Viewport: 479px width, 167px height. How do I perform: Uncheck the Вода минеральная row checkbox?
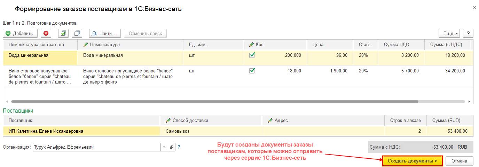[x=252, y=55]
